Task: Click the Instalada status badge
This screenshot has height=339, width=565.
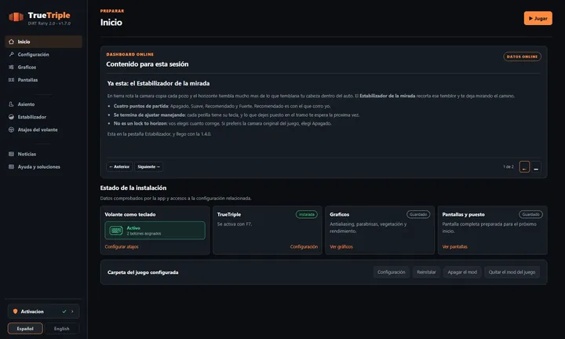Action: pos(307,214)
